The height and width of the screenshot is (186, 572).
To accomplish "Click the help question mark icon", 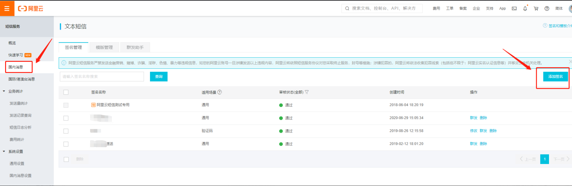I will coord(547,9).
